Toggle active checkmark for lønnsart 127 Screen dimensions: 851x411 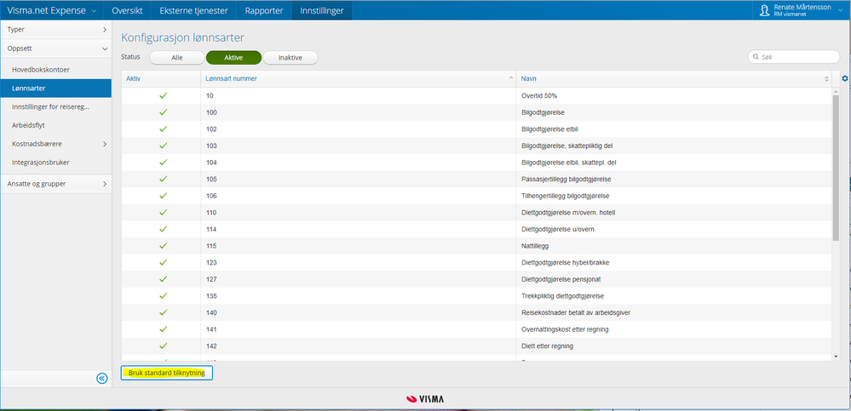(x=163, y=279)
